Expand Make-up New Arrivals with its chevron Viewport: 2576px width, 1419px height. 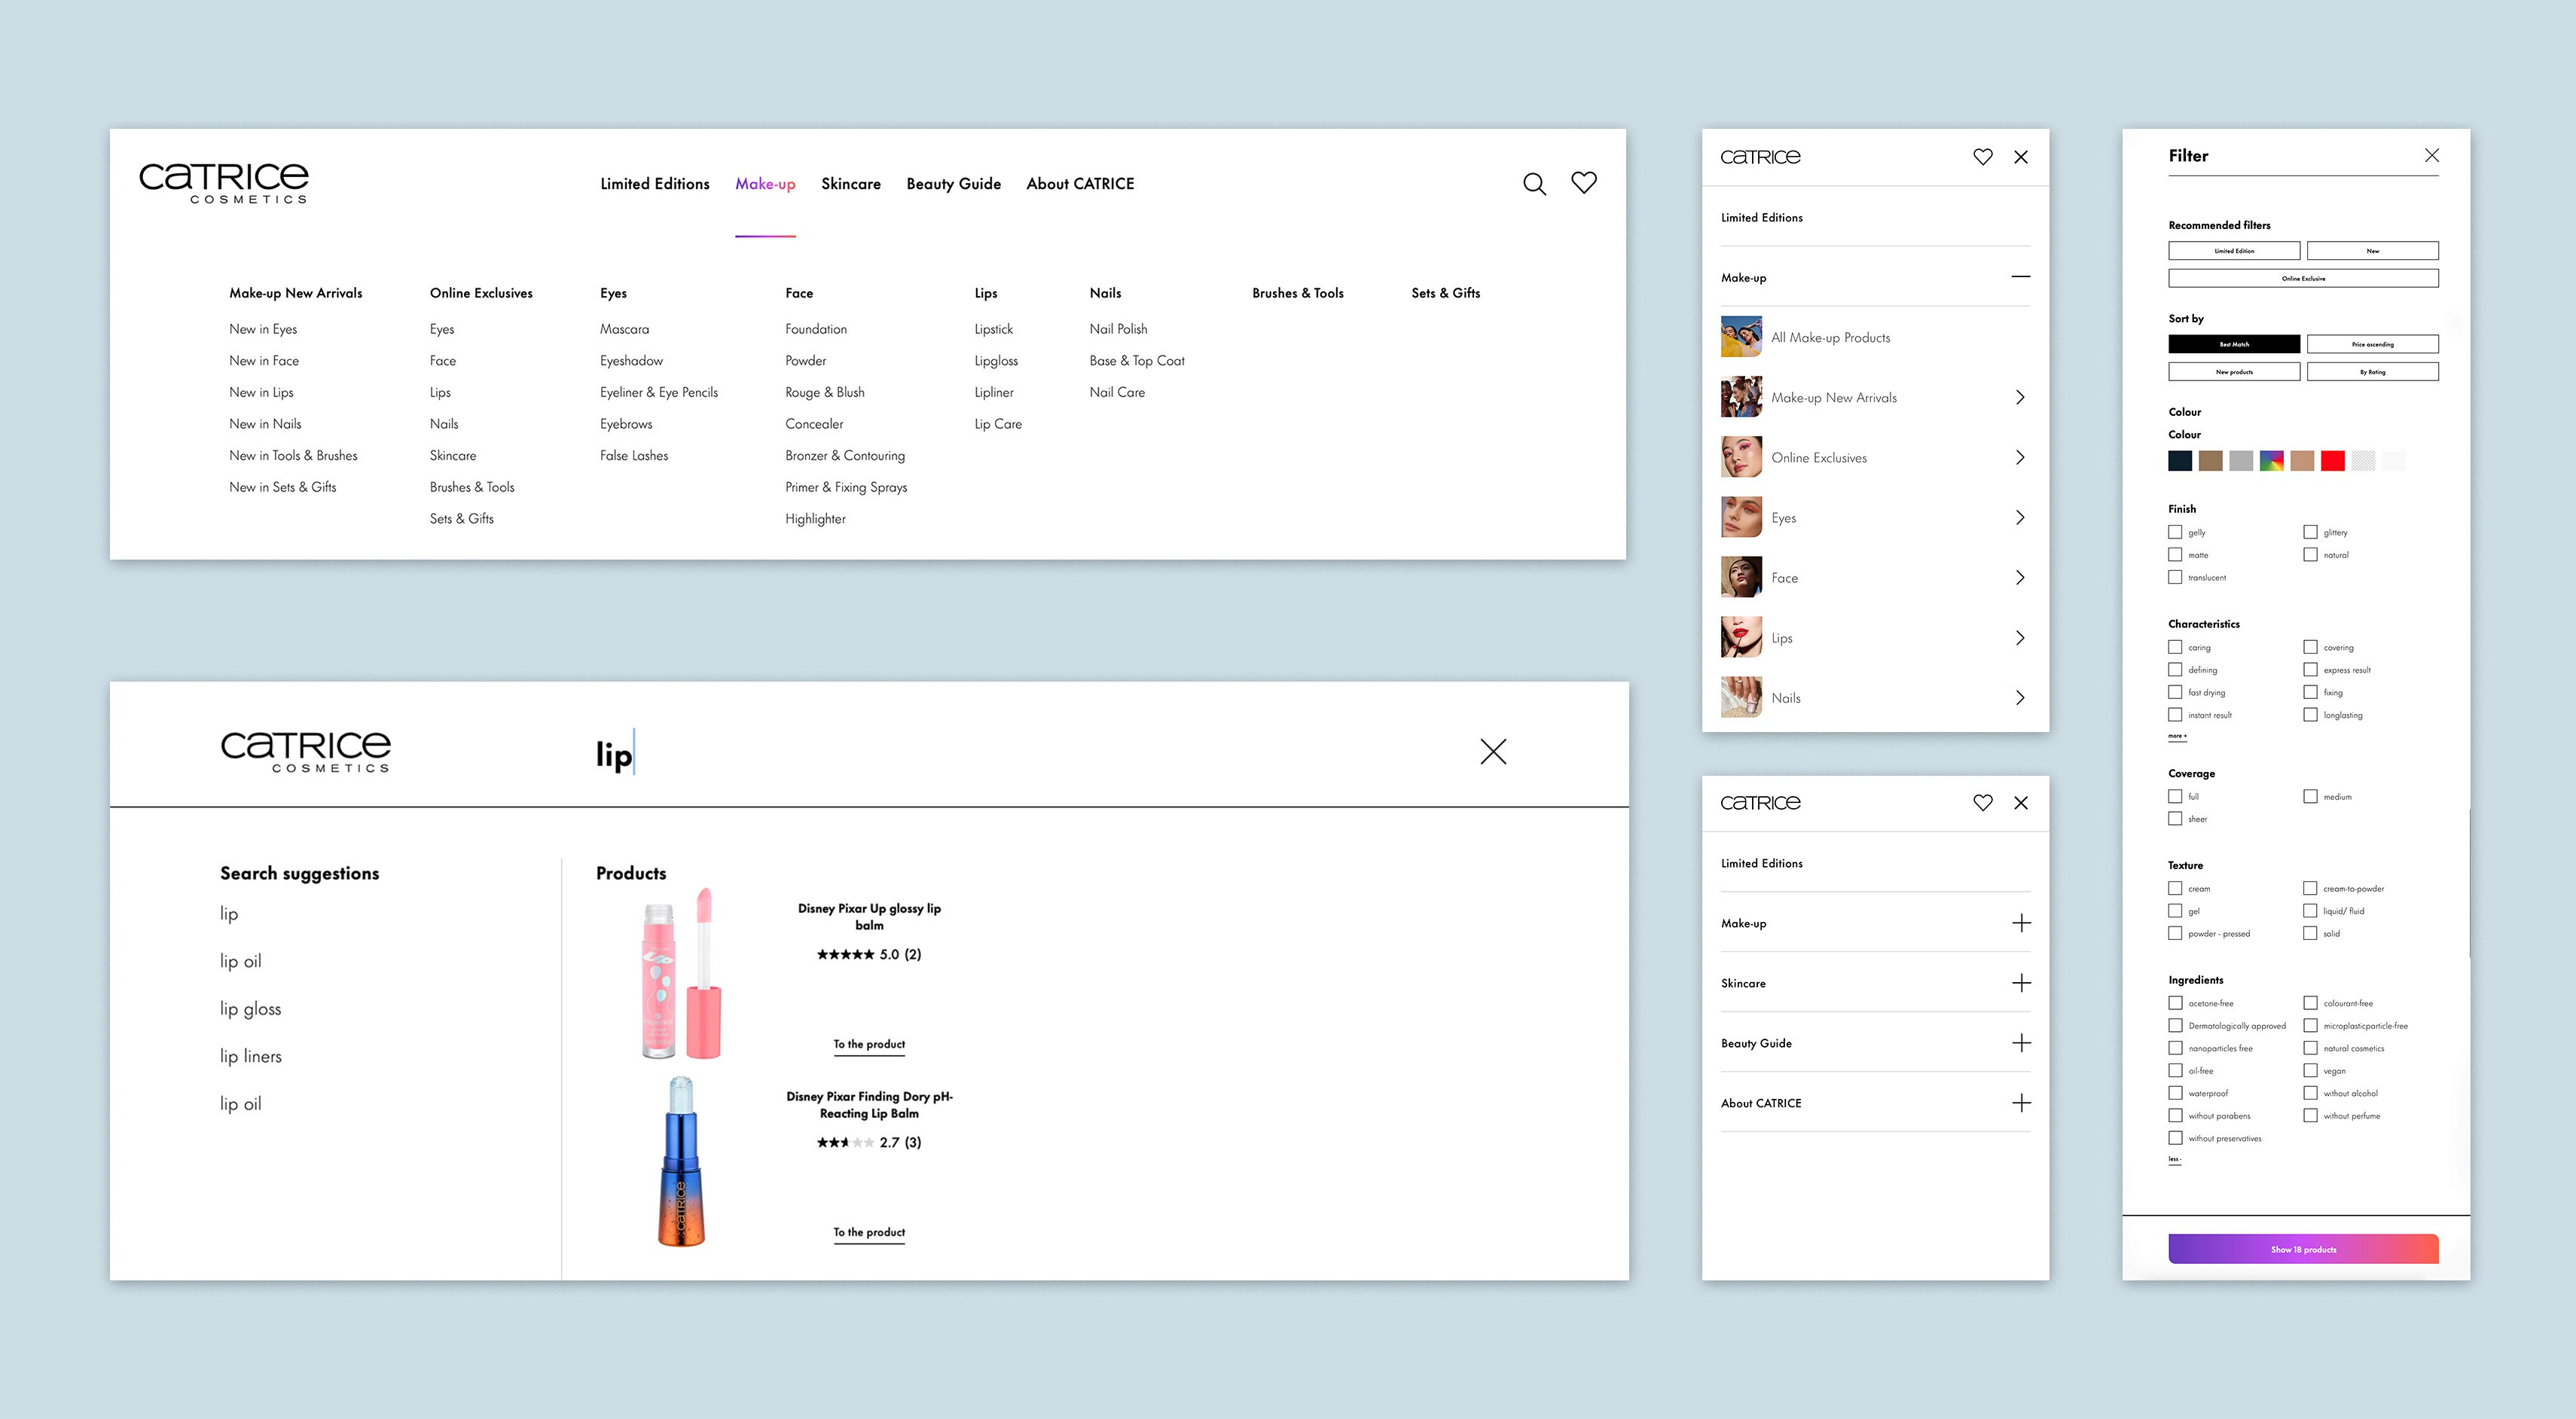click(x=2021, y=397)
